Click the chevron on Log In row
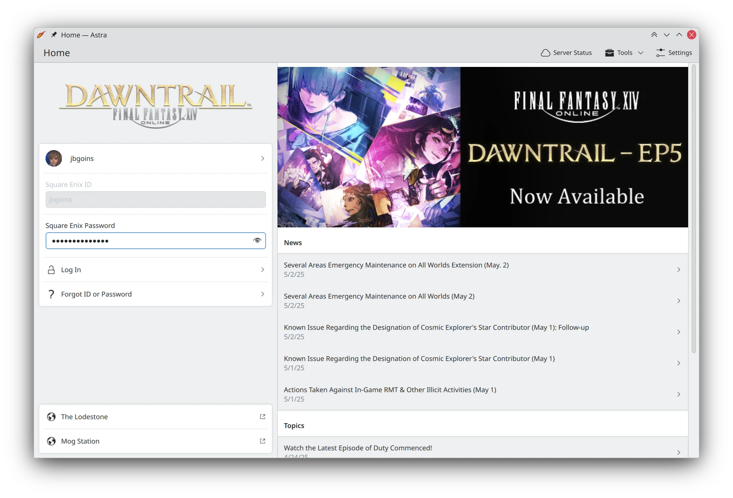This screenshot has height=498, width=733. (x=263, y=270)
